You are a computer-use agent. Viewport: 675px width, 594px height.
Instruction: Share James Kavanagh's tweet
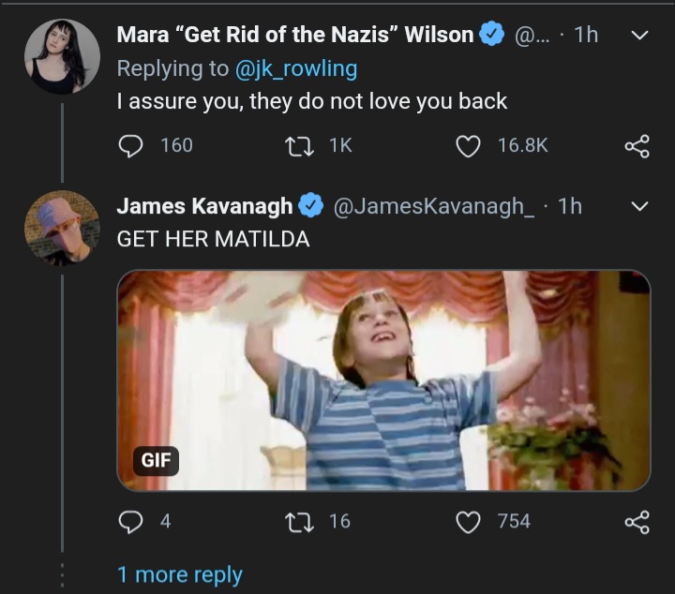(637, 522)
